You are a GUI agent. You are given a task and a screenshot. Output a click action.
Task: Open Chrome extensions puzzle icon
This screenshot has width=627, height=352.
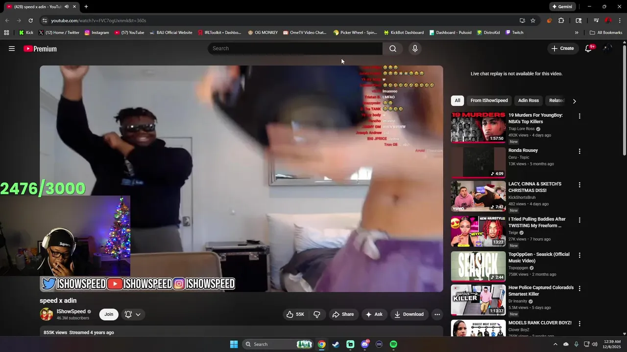coord(561,21)
